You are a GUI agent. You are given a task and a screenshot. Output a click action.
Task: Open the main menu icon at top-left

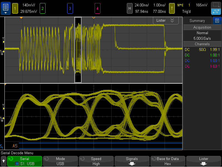point(6,8)
